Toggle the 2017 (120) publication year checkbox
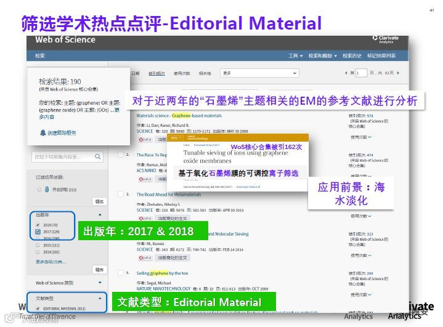443x327 pixels. [x=38, y=232]
